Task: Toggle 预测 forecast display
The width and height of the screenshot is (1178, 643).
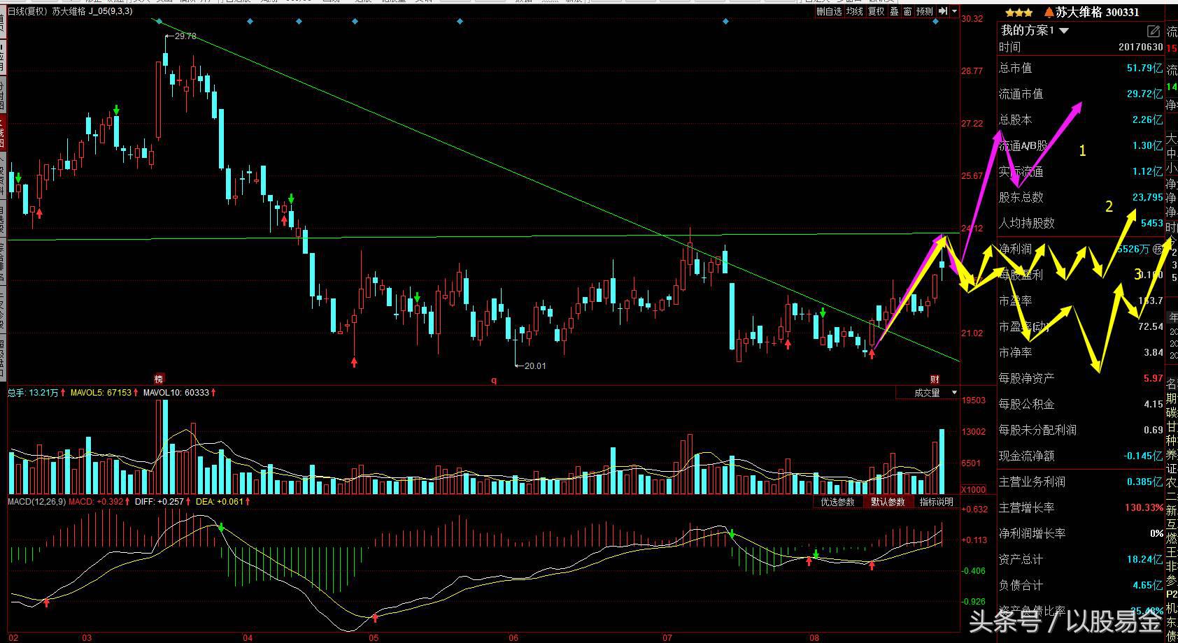Action: pos(924,11)
